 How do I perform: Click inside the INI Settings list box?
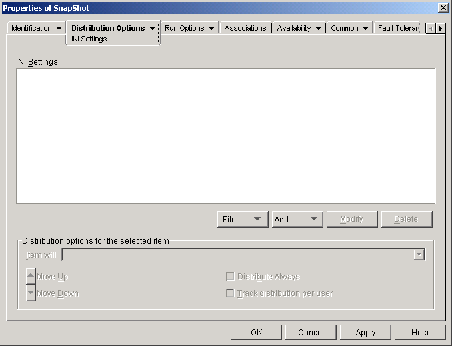(x=225, y=136)
